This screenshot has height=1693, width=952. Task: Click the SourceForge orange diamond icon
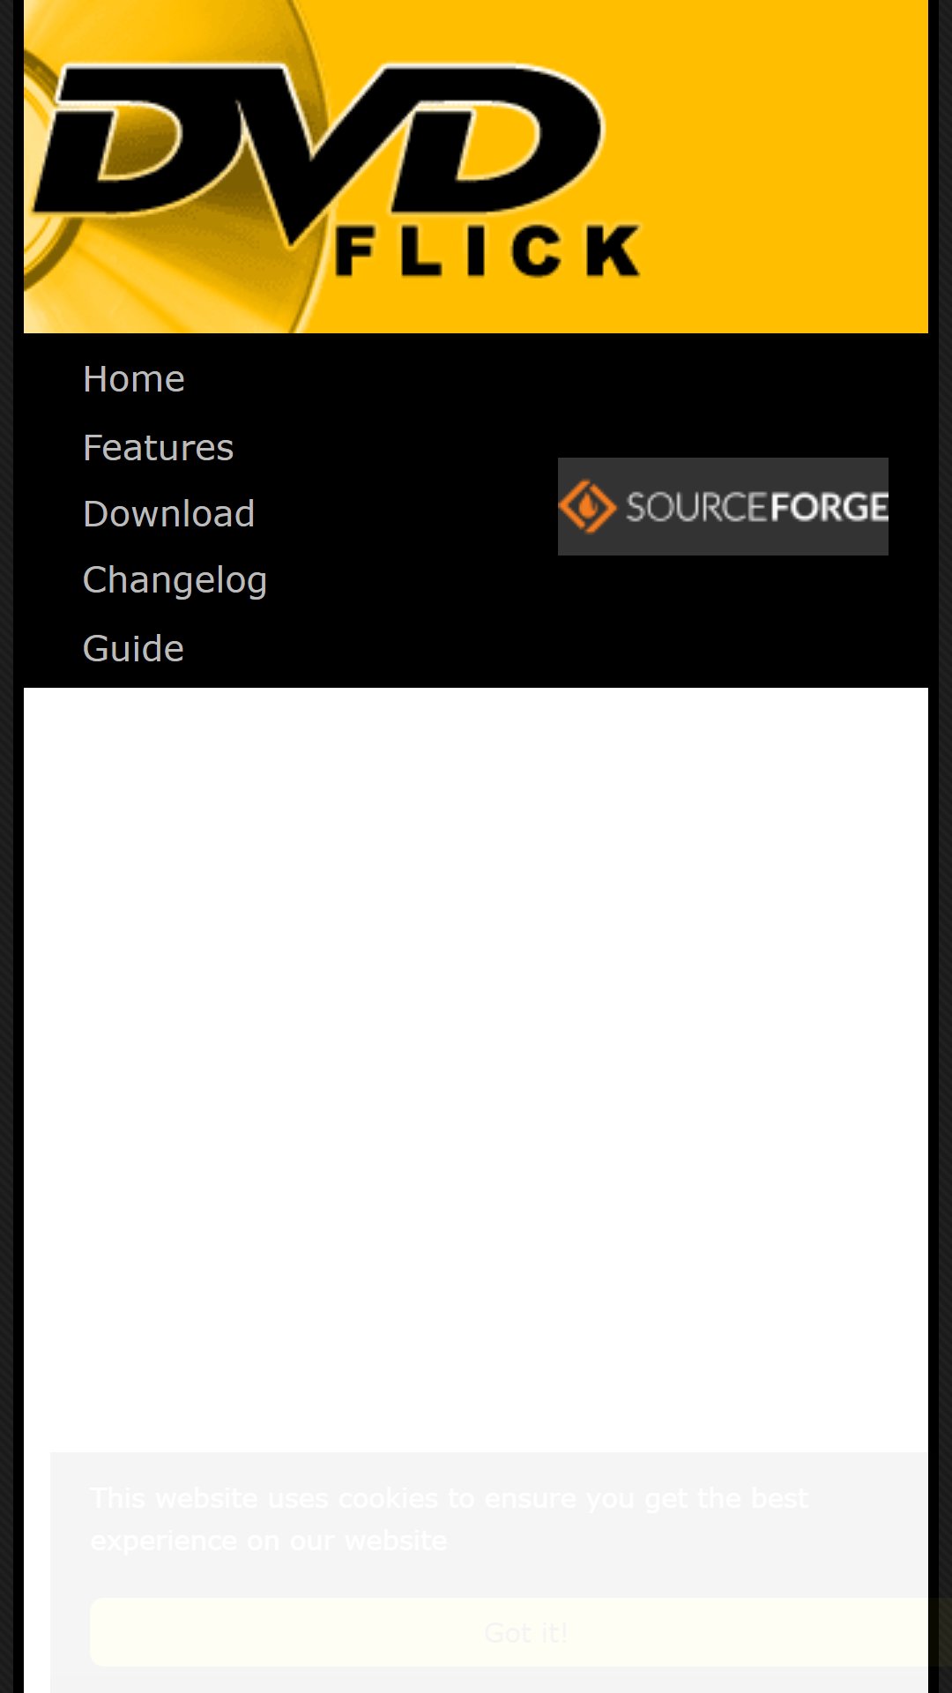pos(587,506)
